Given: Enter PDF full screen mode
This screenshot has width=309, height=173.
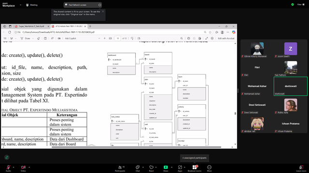Looking at the screenshot, I should pos(207,38).
